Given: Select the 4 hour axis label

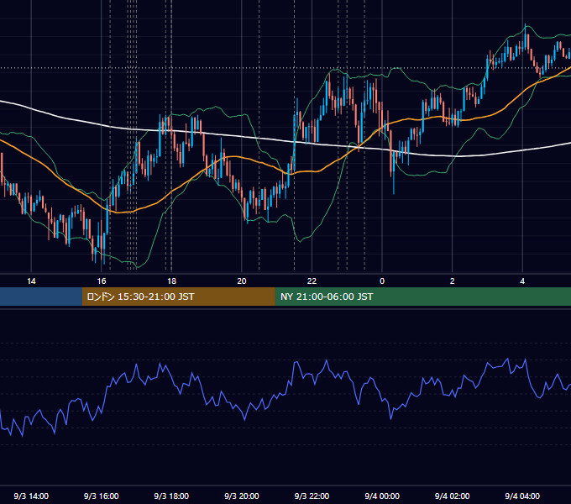Looking at the screenshot, I should pyautogui.click(x=522, y=281).
